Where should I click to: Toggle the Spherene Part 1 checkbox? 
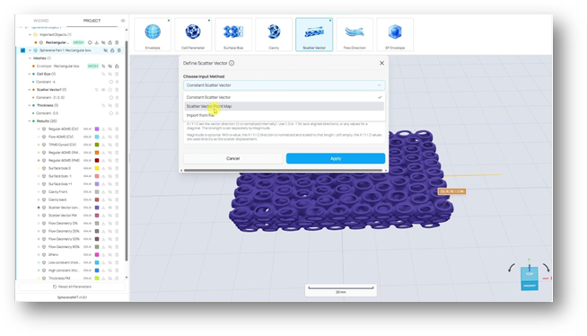pos(22,50)
